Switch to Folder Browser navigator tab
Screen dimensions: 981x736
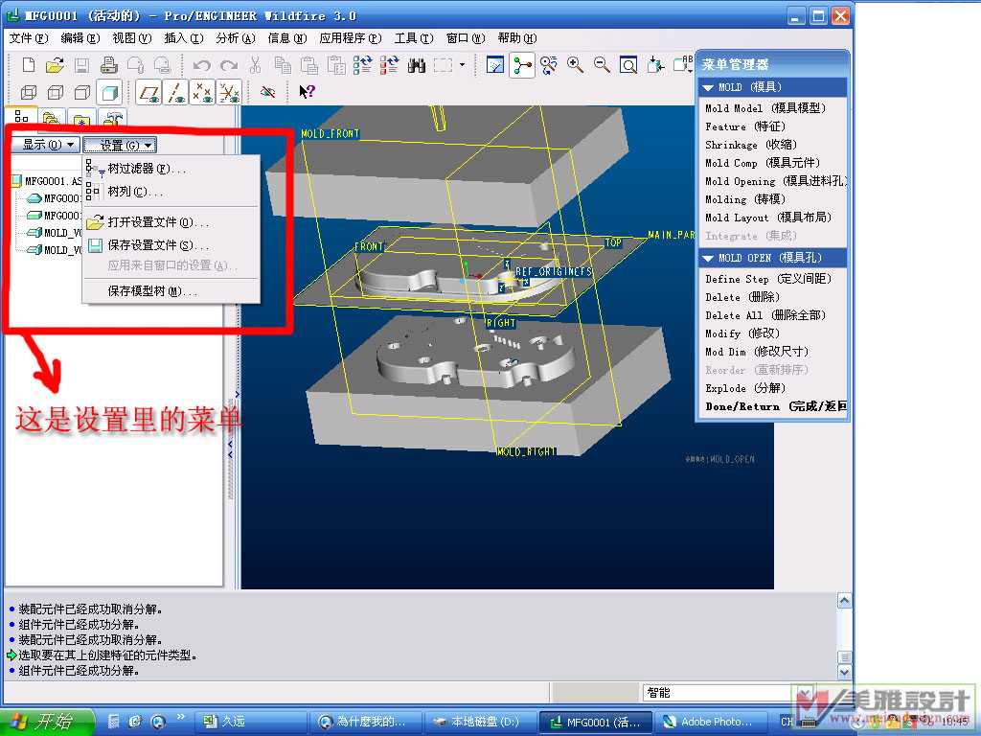[x=52, y=118]
